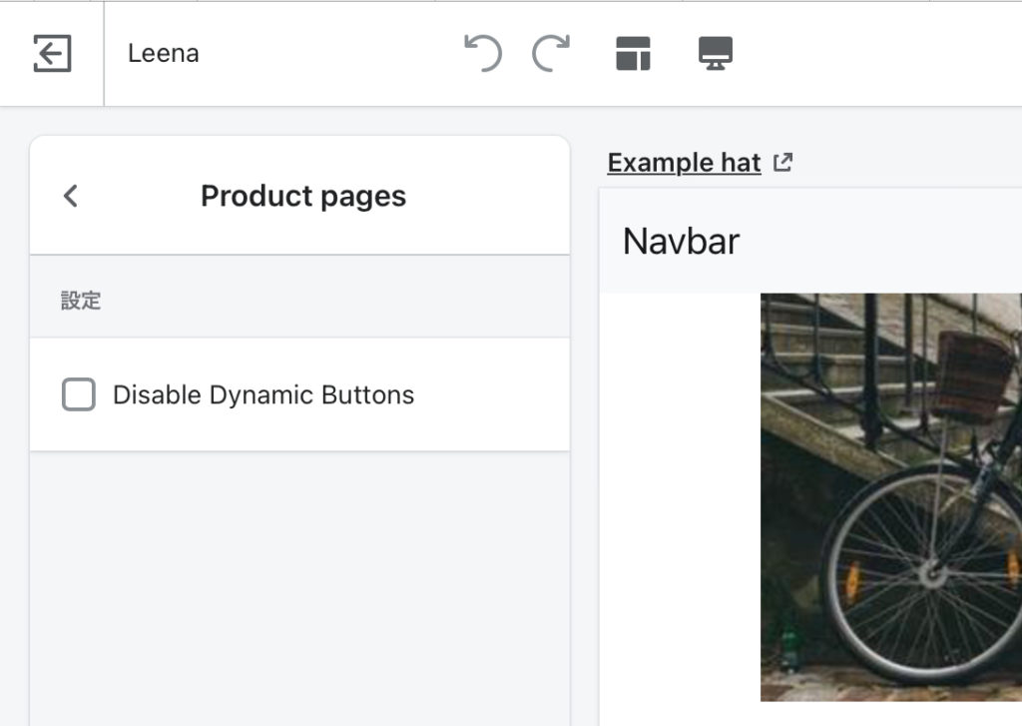Open the Example hat link
The width and height of the screenshot is (1022, 726).
point(684,162)
